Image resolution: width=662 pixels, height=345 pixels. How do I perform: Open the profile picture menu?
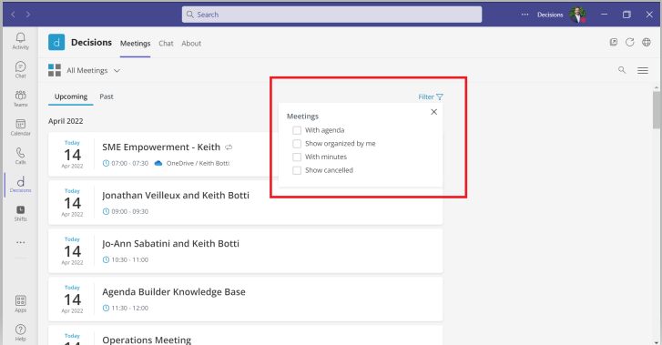577,15
